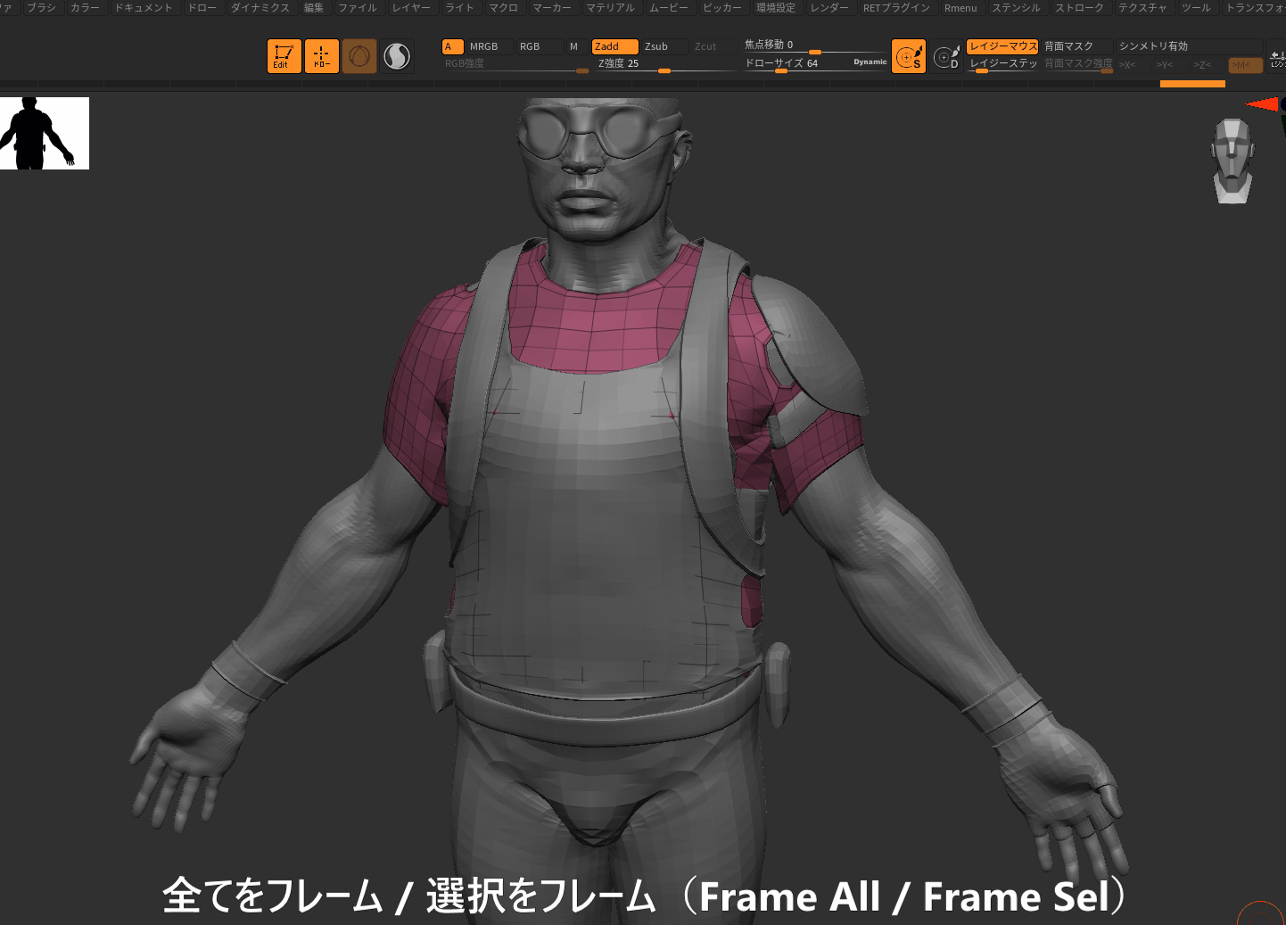This screenshot has width=1286, height=925.
Task: Click the silhouette thumbnail in the top-left corner
Action: tap(45, 133)
